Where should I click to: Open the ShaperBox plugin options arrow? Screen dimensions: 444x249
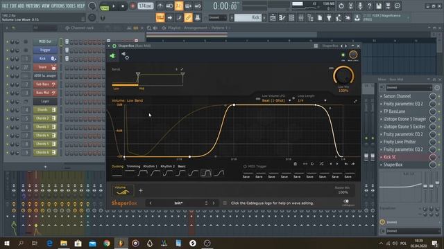click(109, 46)
